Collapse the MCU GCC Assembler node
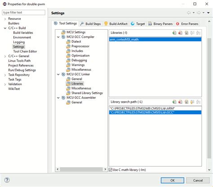The height and width of the screenshot is (187, 213). point(58,98)
